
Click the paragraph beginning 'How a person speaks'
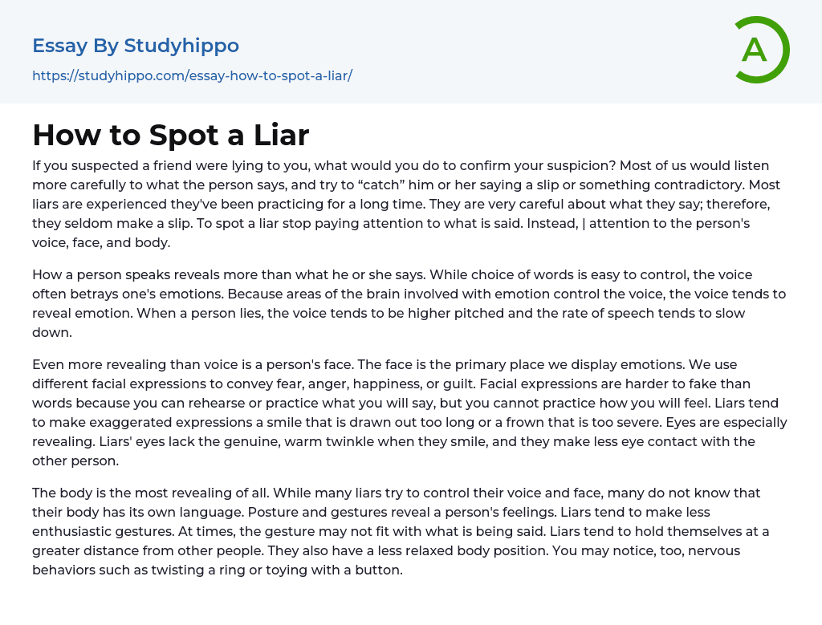click(x=401, y=303)
